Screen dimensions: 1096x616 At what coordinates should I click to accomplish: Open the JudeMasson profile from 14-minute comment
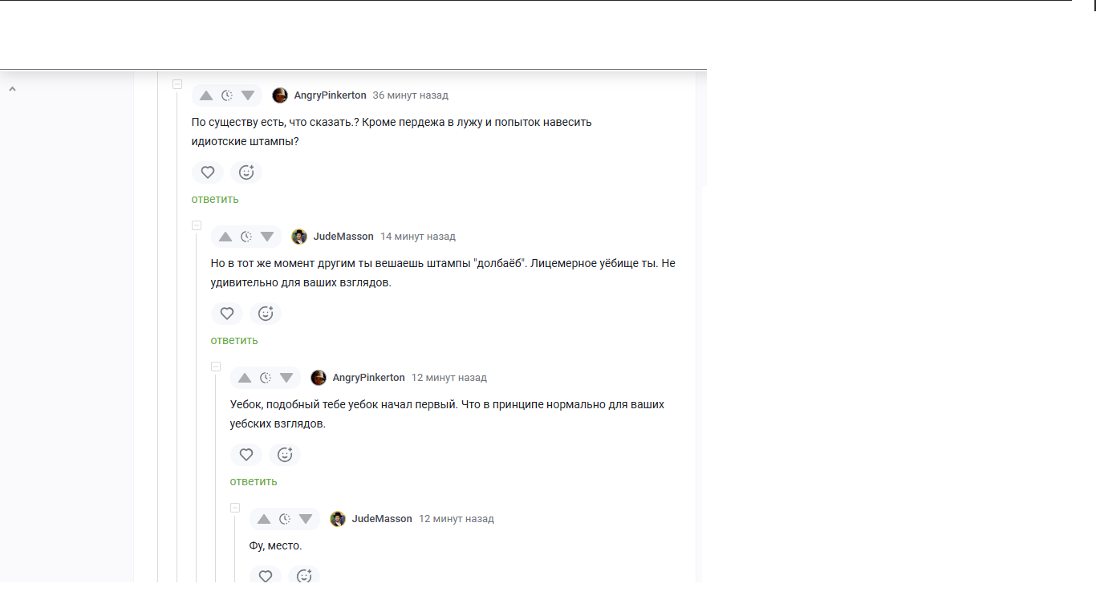tap(343, 237)
